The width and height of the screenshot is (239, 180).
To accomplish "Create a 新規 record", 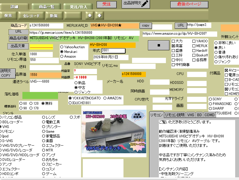I will pyautogui.click(x=54, y=16).
